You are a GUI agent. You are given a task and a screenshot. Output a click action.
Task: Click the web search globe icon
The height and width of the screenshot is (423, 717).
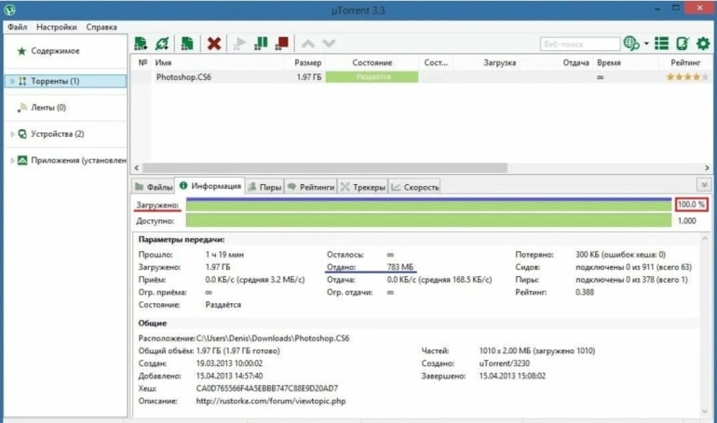point(631,44)
